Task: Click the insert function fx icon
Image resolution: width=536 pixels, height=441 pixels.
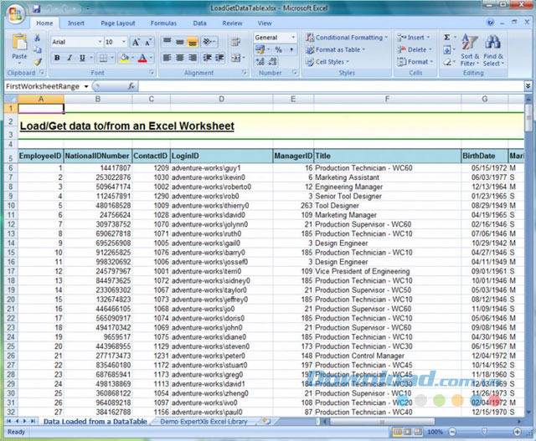Action: [x=131, y=85]
